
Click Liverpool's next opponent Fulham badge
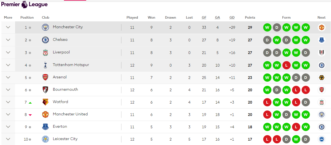pyautogui.click(x=321, y=53)
